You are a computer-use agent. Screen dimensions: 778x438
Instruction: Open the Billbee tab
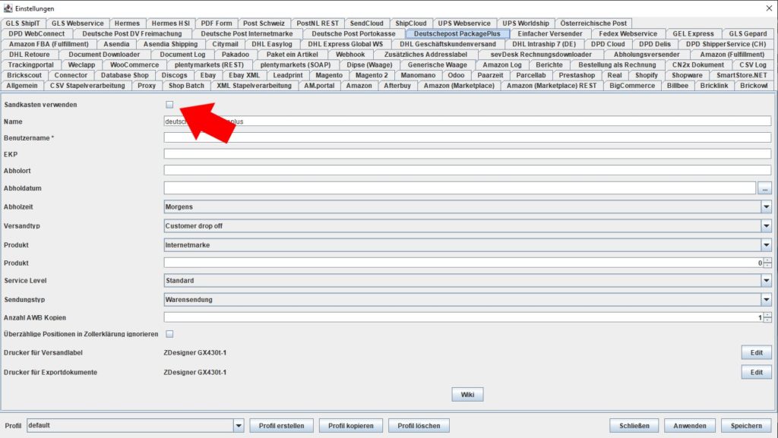point(677,86)
